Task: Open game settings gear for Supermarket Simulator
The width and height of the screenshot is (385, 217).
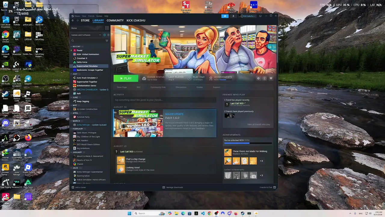Action: 258,78
